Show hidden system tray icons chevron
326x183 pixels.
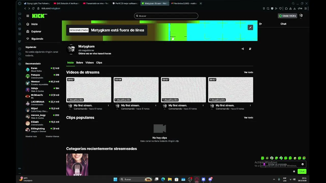tap(274, 179)
